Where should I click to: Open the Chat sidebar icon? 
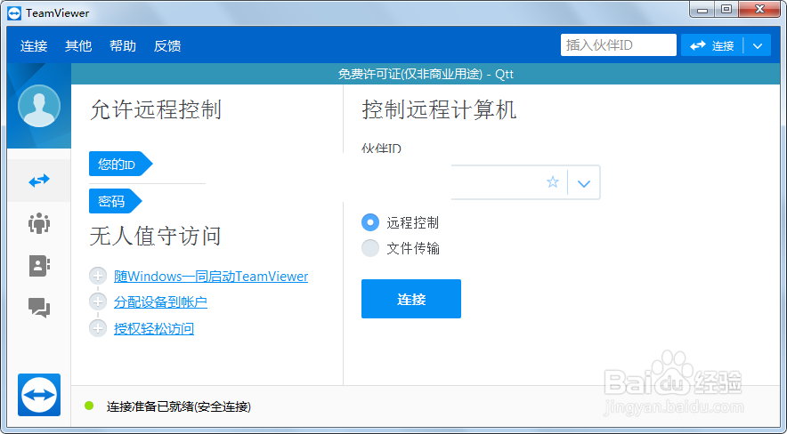pos(39,307)
